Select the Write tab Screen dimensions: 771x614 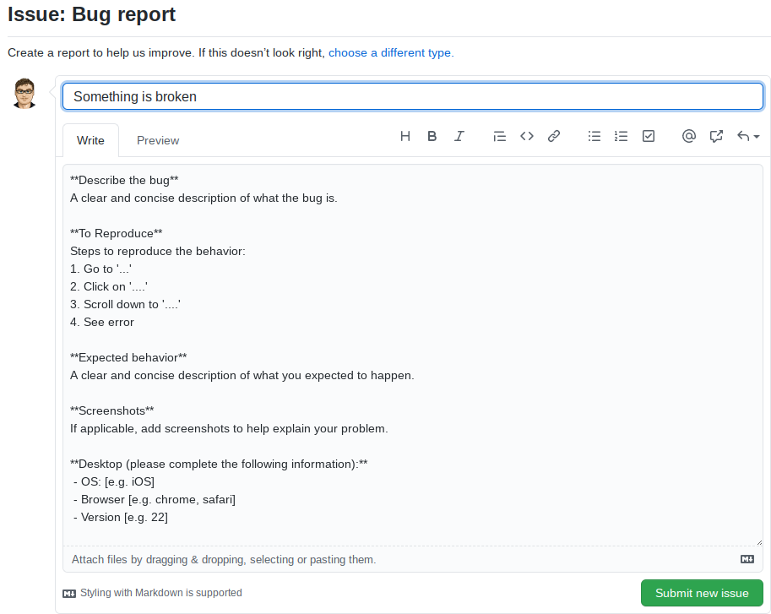(x=90, y=140)
